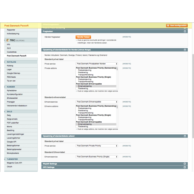
Task: Open Leveringsformer settings
Action: point(14,138)
